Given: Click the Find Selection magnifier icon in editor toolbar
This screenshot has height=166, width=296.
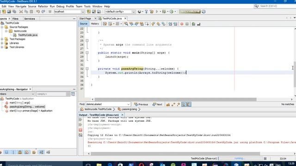Looking at the screenshot, I should point(126,24).
